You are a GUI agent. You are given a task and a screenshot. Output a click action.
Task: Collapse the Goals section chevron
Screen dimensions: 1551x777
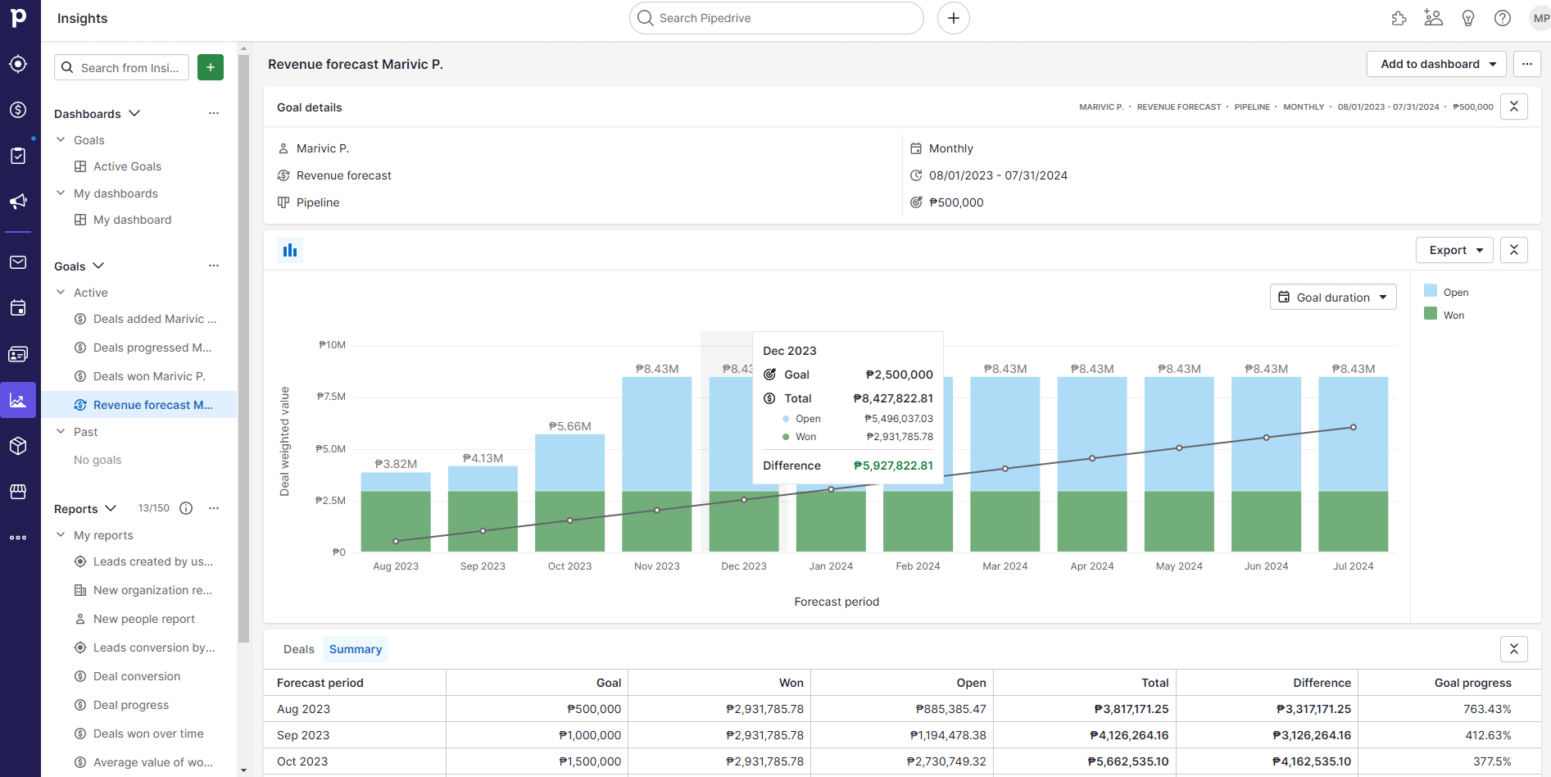coord(99,266)
